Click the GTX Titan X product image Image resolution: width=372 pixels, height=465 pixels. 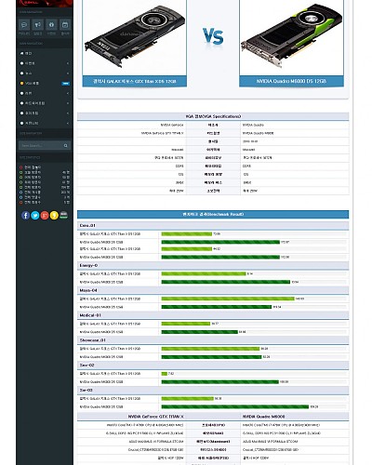coord(134,37)
